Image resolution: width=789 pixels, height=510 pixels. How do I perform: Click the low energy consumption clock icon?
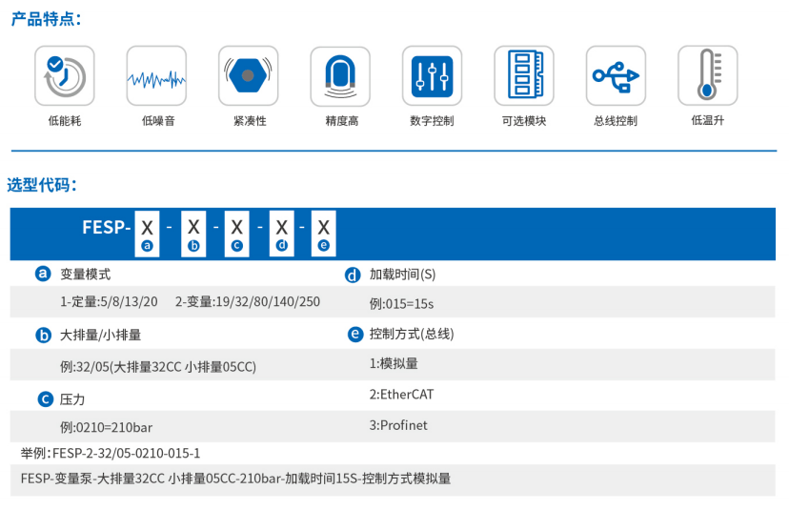[65, 75]
